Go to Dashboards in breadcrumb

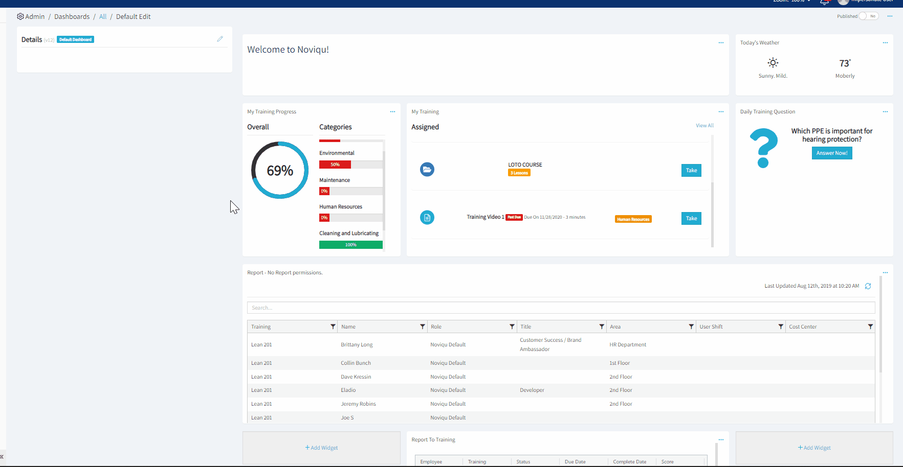(x=72, y=16)
